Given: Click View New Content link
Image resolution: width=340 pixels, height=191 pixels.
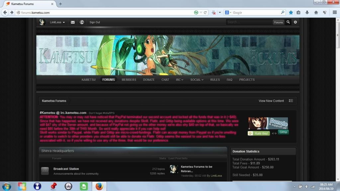Looking at the screenshot, I should tap(271, 101).
